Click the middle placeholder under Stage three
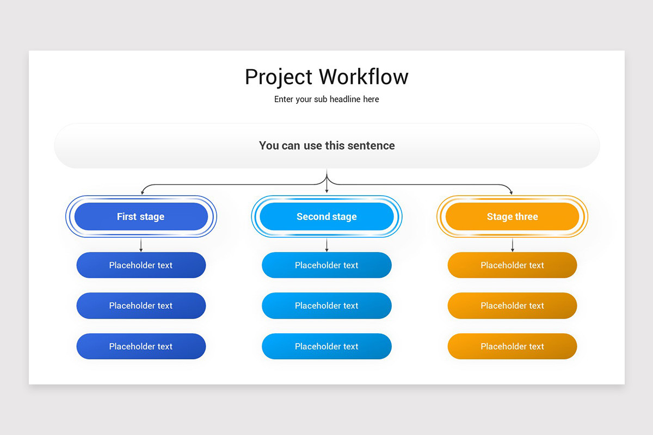This screenshot has width=653, height=435. point(512,306)
